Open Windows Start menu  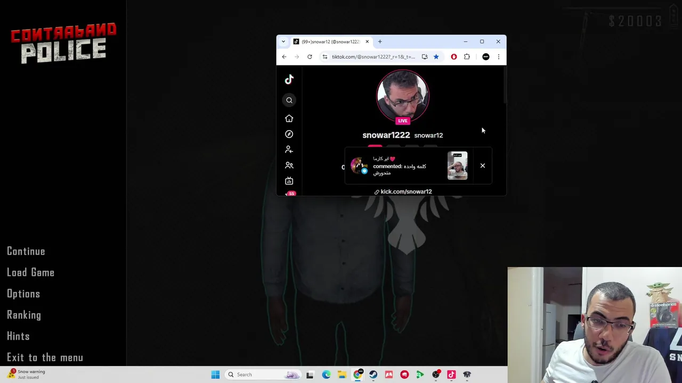pyautogui.click(x=215, y=374)
